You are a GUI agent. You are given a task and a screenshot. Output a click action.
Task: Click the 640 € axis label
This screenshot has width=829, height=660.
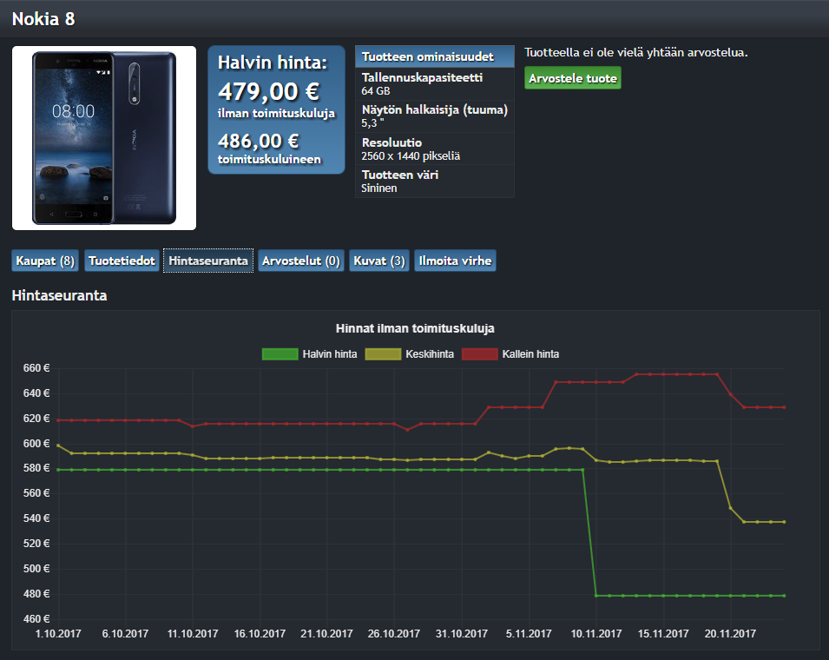(x=36, y=393)
